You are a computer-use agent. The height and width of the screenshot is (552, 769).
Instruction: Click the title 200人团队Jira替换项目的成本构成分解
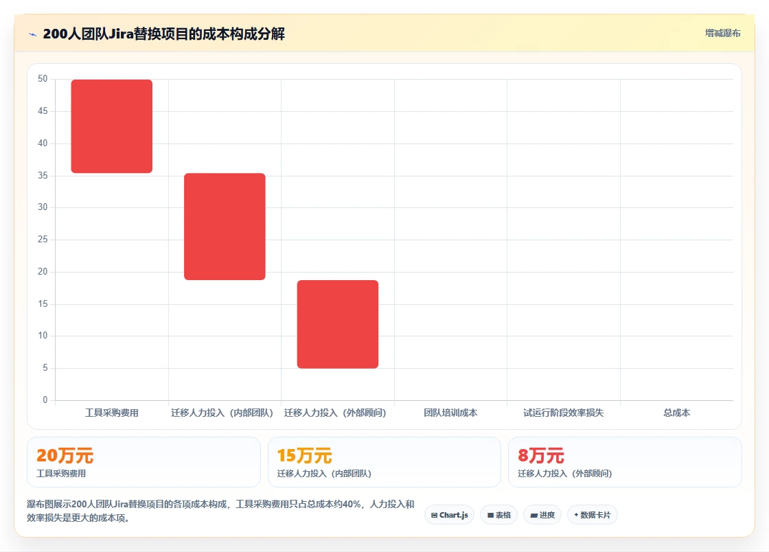pos(164,34)
